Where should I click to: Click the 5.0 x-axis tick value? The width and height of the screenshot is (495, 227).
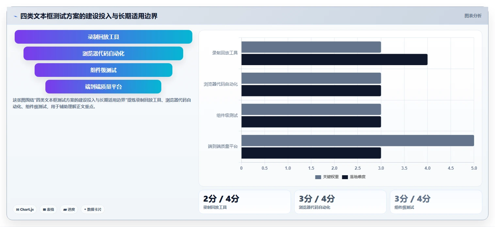(x=474, y=168)
